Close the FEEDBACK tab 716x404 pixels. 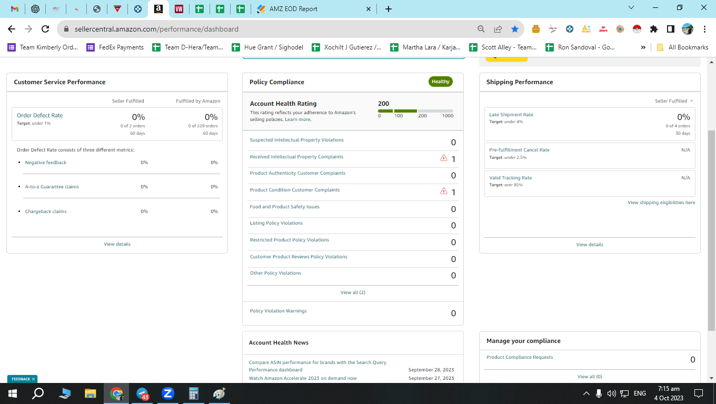pos(33,379)
